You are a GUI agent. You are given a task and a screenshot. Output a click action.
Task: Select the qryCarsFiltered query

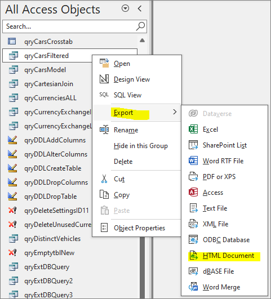pos(47,56)
